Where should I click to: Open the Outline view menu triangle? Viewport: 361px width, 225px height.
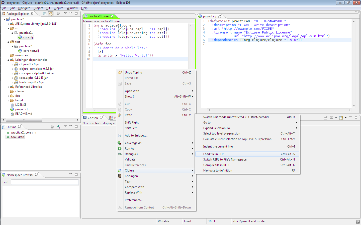(x=65, y=126)
